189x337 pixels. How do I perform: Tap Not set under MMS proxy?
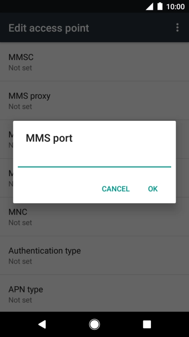pos(20,106)
